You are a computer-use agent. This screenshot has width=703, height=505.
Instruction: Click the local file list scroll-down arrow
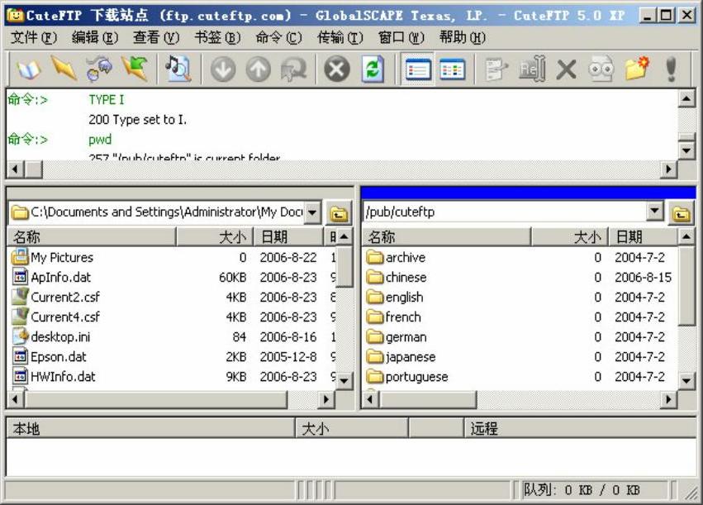click(x=344, y=381)
